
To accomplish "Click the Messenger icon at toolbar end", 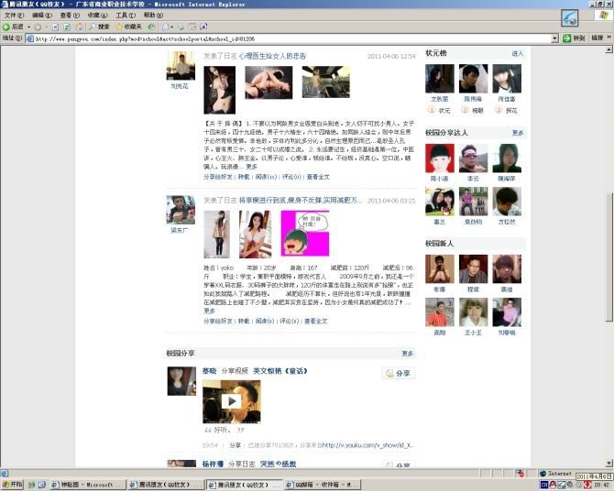I will point(203,27).
